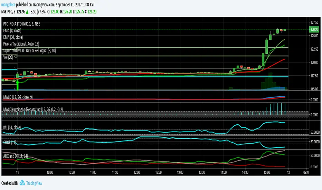Click the 117.50 price axis label

pyautogui.click(x=314, y=76)
